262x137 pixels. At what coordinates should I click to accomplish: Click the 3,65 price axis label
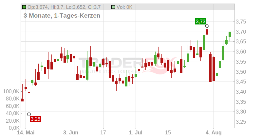pyautogui.click(x=241, y=42)
